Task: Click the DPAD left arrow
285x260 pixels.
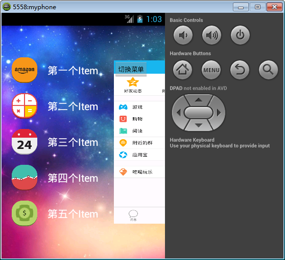Action: 178,113
